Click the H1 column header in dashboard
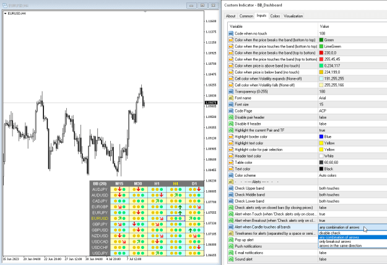Image resolution: width=387 pixels, height=265 pixels. click(157, 183)
